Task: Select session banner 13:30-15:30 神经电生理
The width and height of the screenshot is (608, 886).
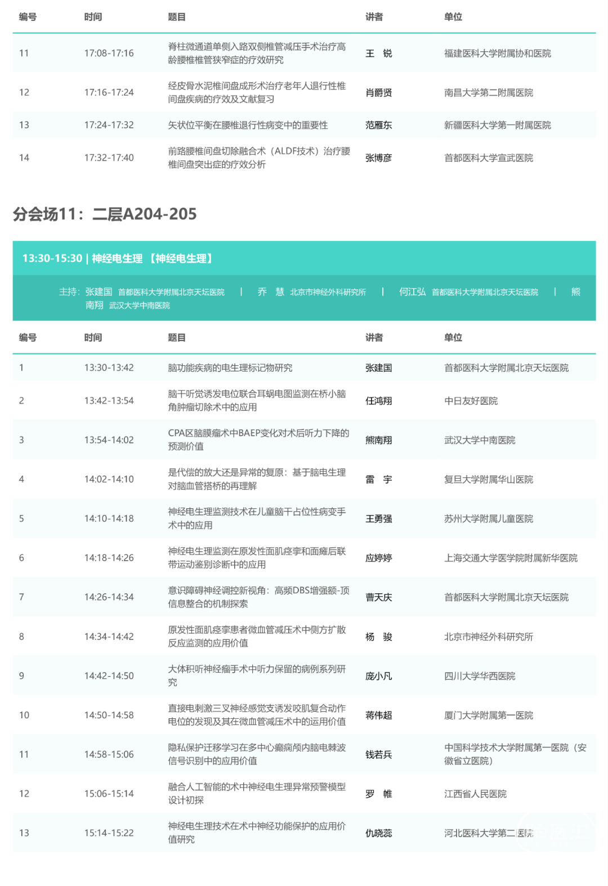Action: point(304,258)
